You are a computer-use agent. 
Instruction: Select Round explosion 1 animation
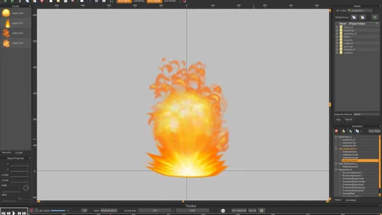(x=352, y=172)
